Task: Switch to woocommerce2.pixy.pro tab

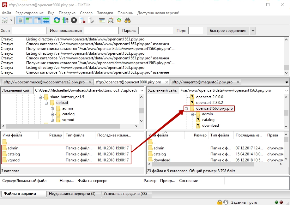Action: [x=45, y=82]
